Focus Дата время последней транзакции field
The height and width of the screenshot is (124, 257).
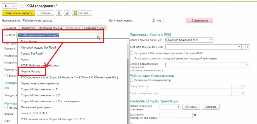coord(176,115)
